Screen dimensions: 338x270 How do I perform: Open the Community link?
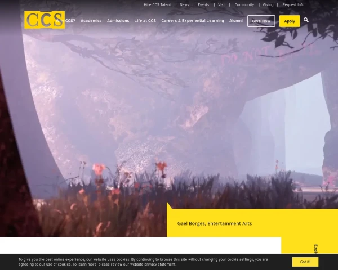click(244, 4)
